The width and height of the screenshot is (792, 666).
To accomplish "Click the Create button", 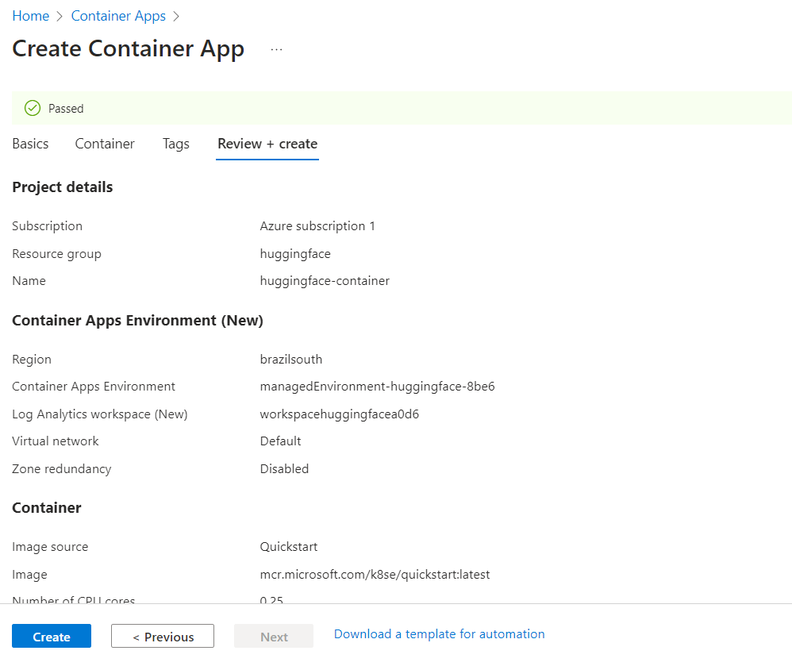I will tap(51, 636).
